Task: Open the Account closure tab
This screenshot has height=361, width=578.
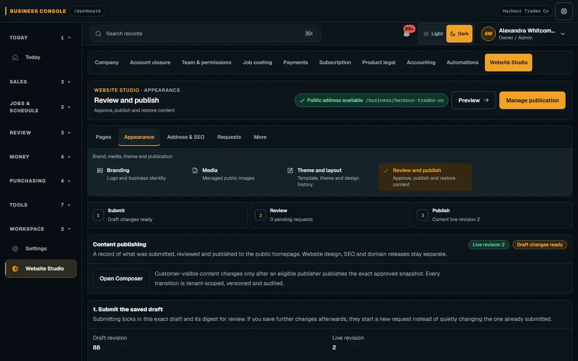Action: 150,63
